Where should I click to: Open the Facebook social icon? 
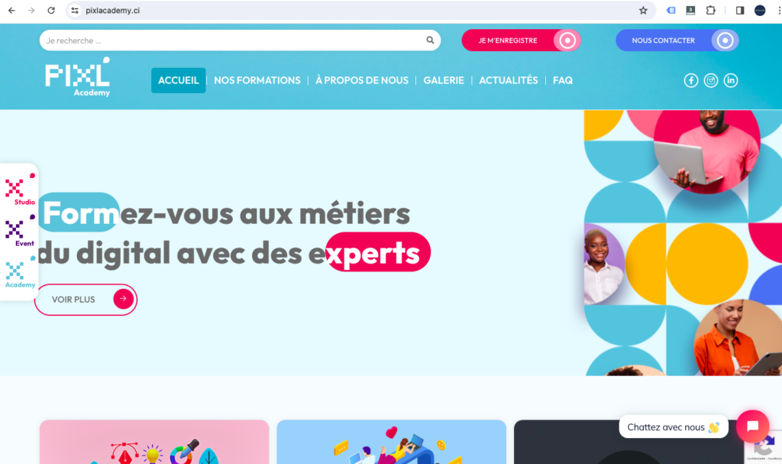pos(690,80)
